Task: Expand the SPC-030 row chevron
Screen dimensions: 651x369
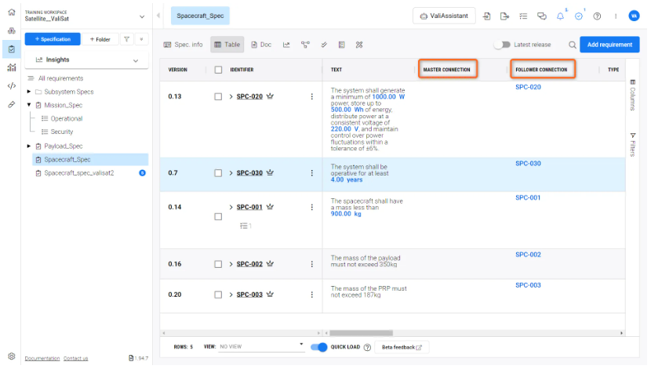Action: [x=231, y=173]
